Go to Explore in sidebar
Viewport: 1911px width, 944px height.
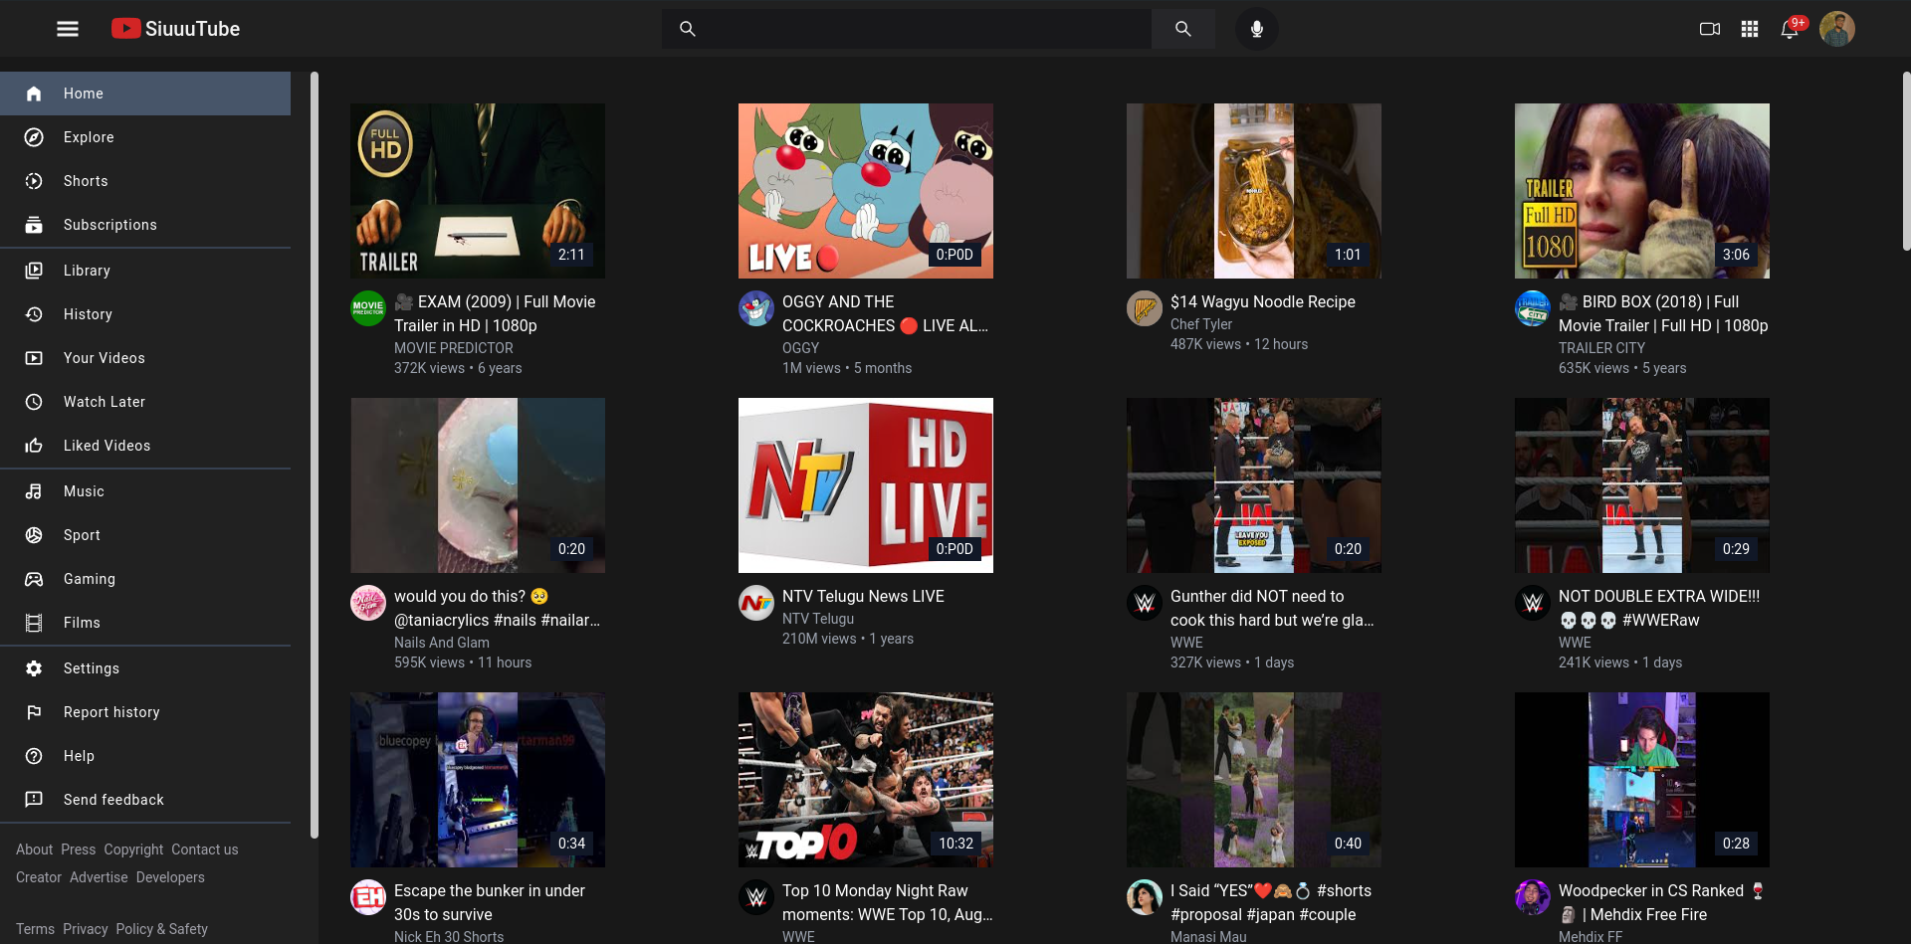pyautogui.click(x=145, y=137)
